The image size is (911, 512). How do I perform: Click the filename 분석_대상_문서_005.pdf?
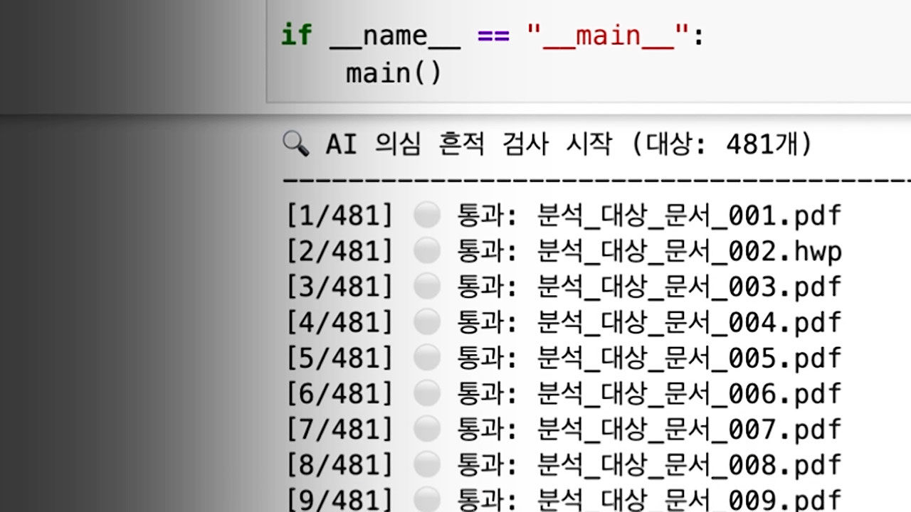(x=689, y=358)
